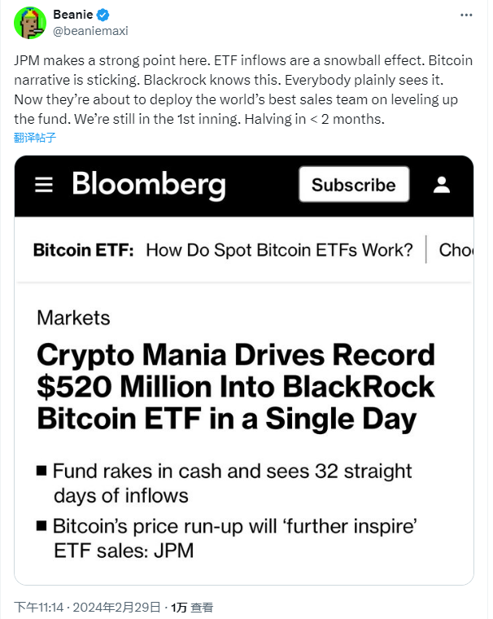
Task: Select the cut-off "Cho" nav item
Action: [456, 250]
